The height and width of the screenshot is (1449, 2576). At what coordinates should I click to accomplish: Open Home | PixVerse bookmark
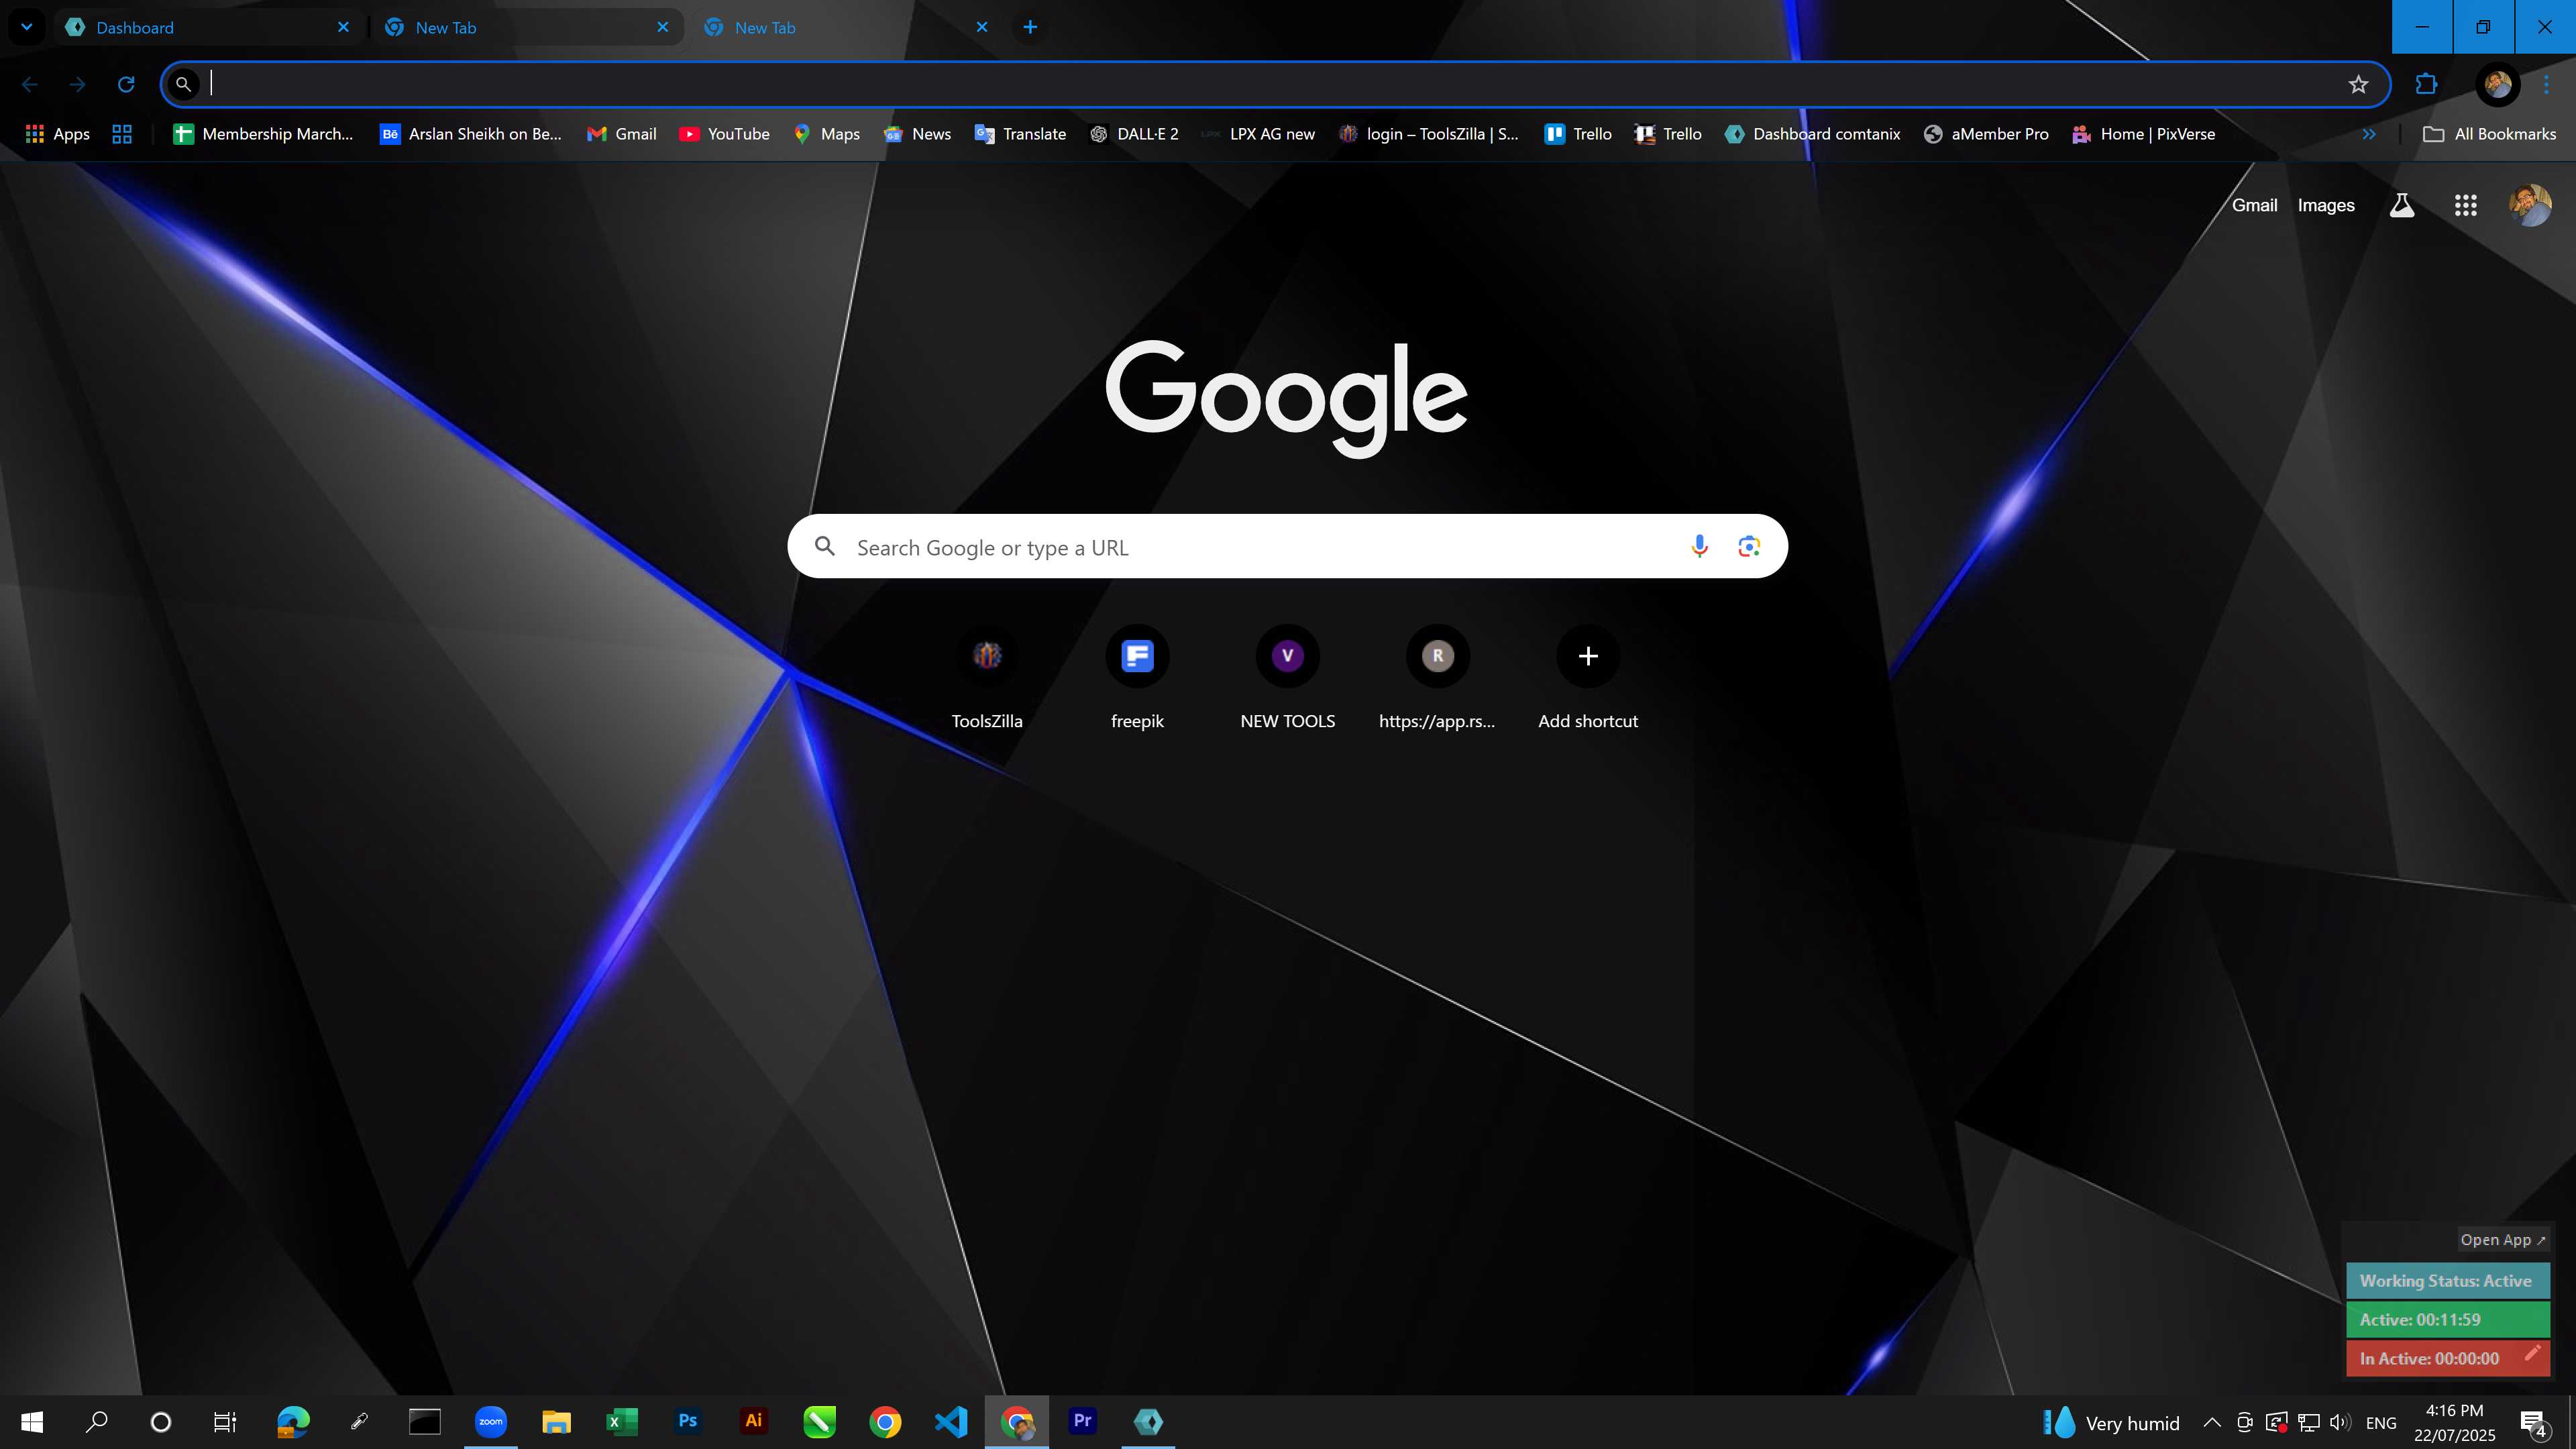click(x=2143, y=134)
